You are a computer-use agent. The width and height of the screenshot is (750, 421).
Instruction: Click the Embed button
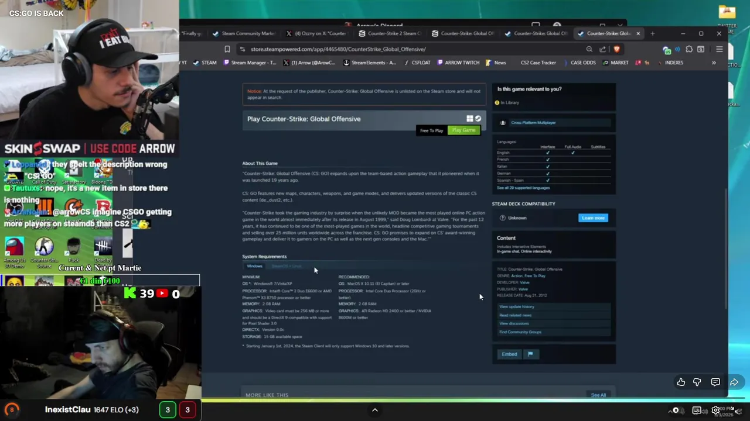509,354
